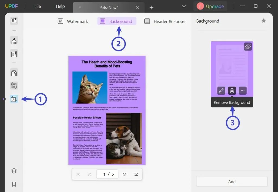
Task: Select the Crop Pages tool icon
Action: click(x=14, y=86)
